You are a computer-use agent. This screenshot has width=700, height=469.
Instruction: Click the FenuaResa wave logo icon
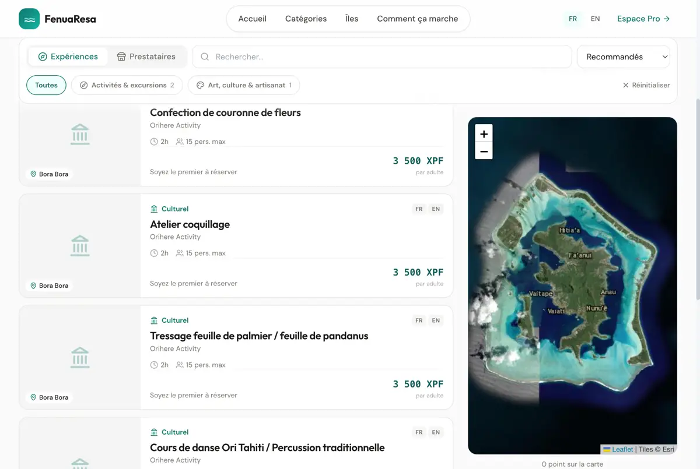[x=29, y=19]
